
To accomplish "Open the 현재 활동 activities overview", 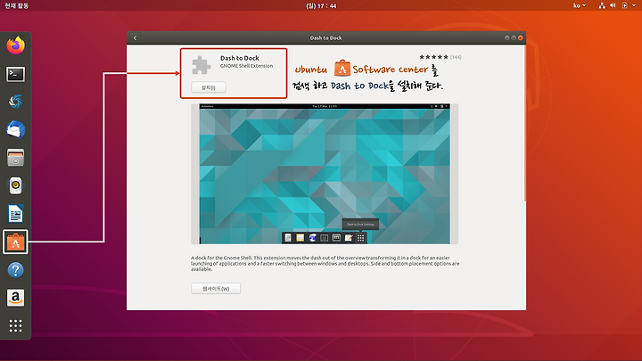I will tap(16, 5).
